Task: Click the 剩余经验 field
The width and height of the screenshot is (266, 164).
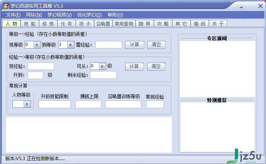Action: click(103, 75)
